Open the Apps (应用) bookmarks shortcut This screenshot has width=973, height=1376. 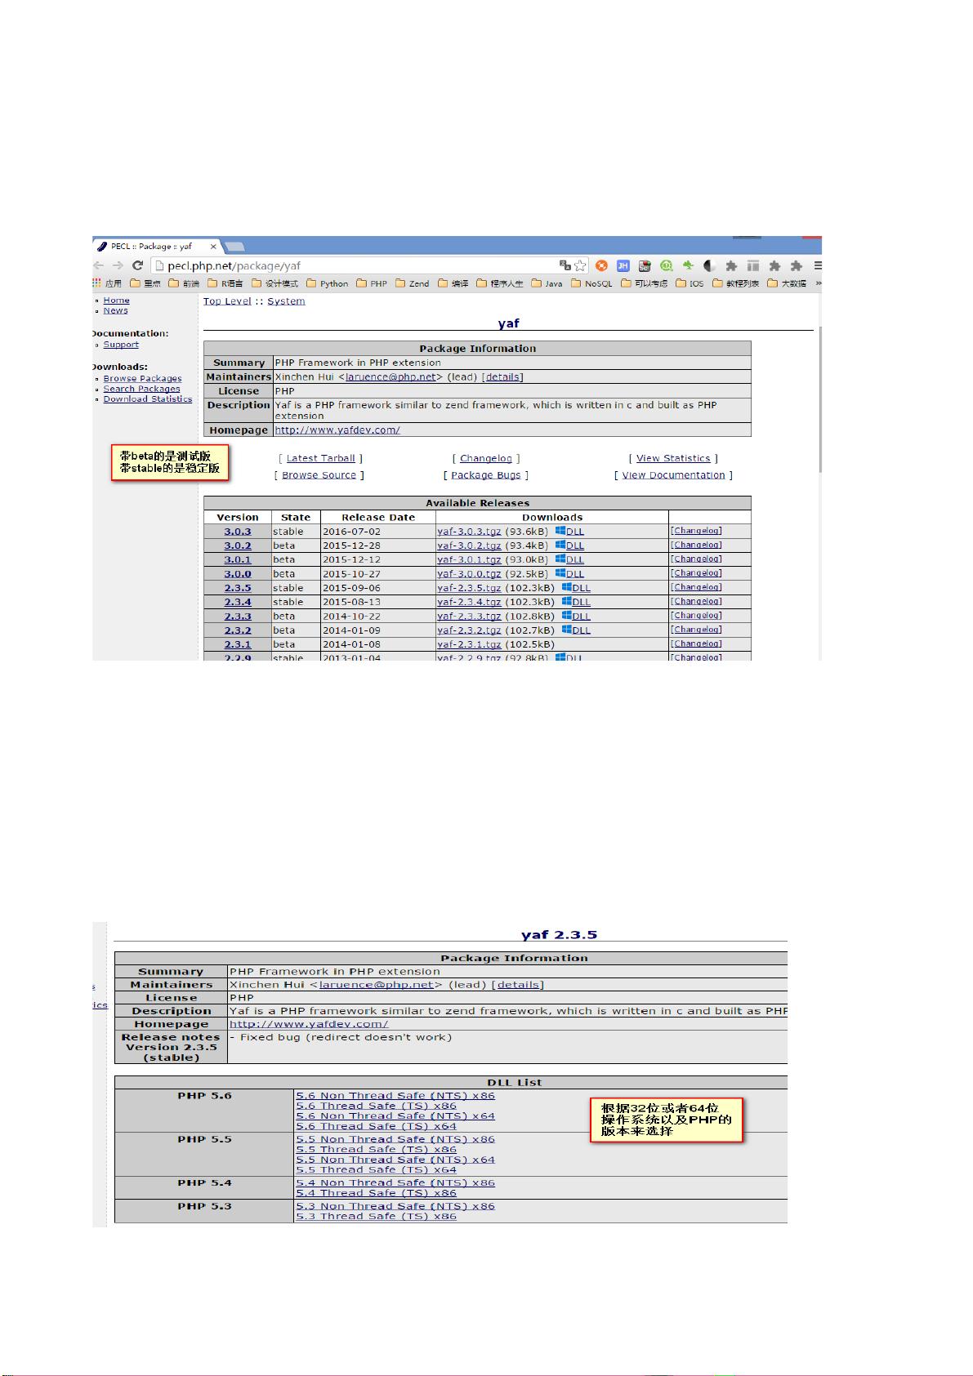click(x=108, y=283)
